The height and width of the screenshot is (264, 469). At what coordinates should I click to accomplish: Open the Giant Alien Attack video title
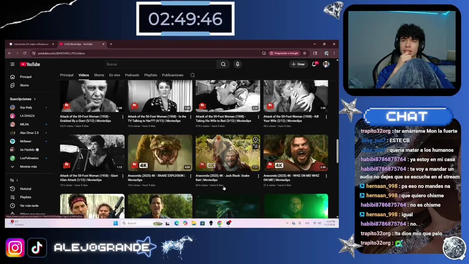point(89,178)
